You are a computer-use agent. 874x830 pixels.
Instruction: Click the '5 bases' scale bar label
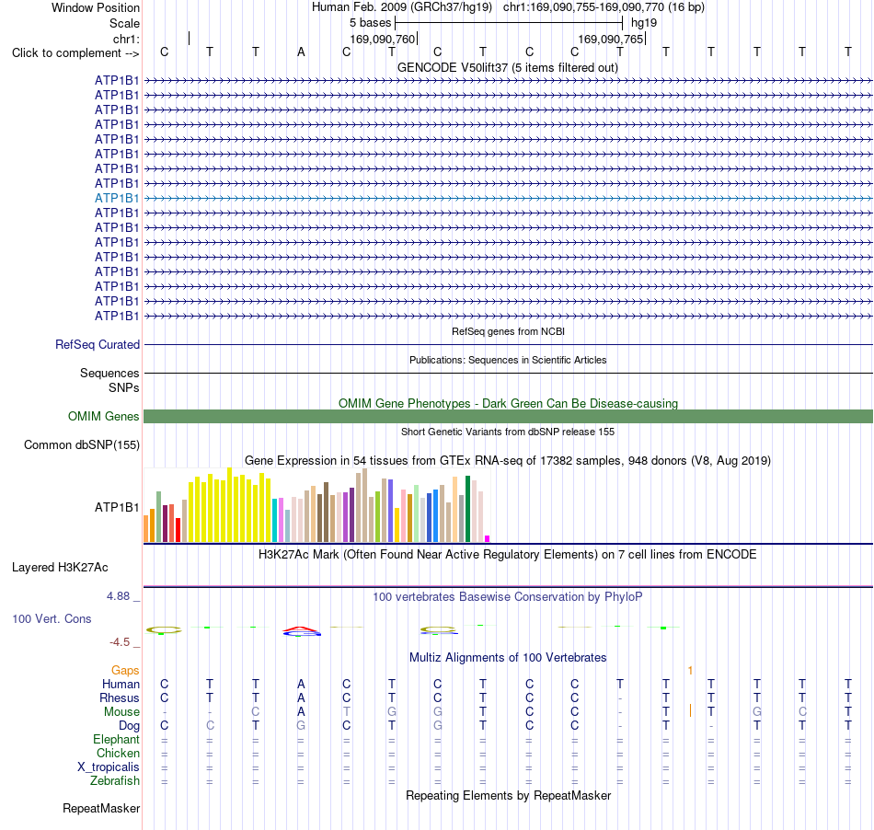[371, 23]
